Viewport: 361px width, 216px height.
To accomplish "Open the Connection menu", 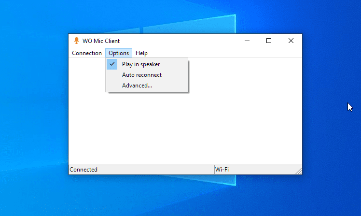I will click(87, 53).
